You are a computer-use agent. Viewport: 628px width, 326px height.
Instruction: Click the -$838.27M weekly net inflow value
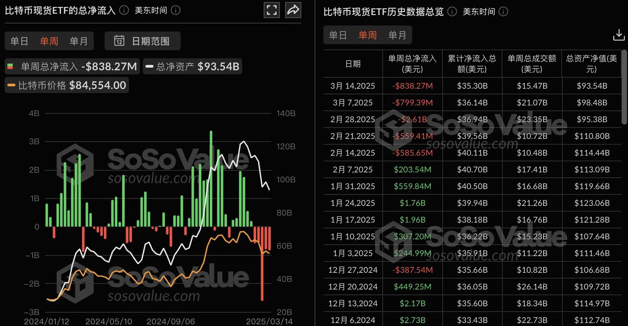pyautogui.click(x=413, y=86)
